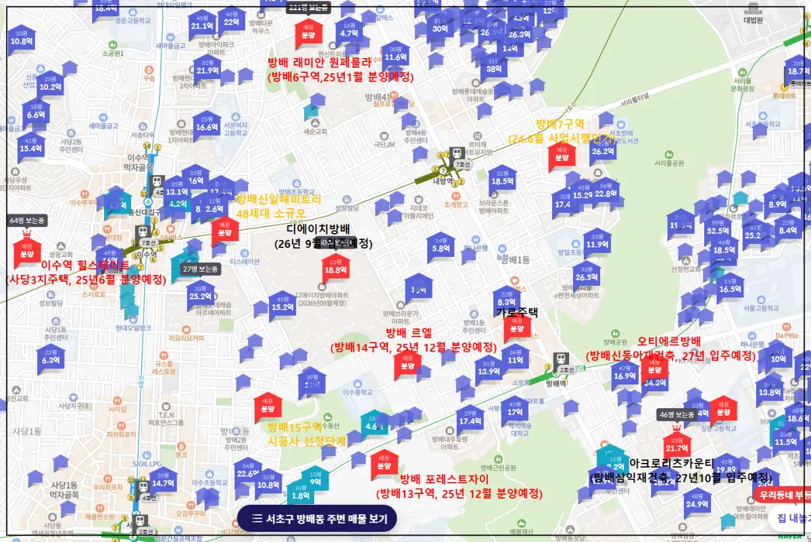Select the 26.2억 marker near 서초방배 도서관
The height and width of the screenshot is (542, 811).
603,151
